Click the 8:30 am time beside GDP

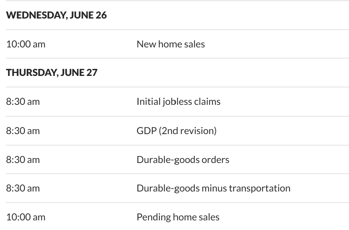coord(23,130)
